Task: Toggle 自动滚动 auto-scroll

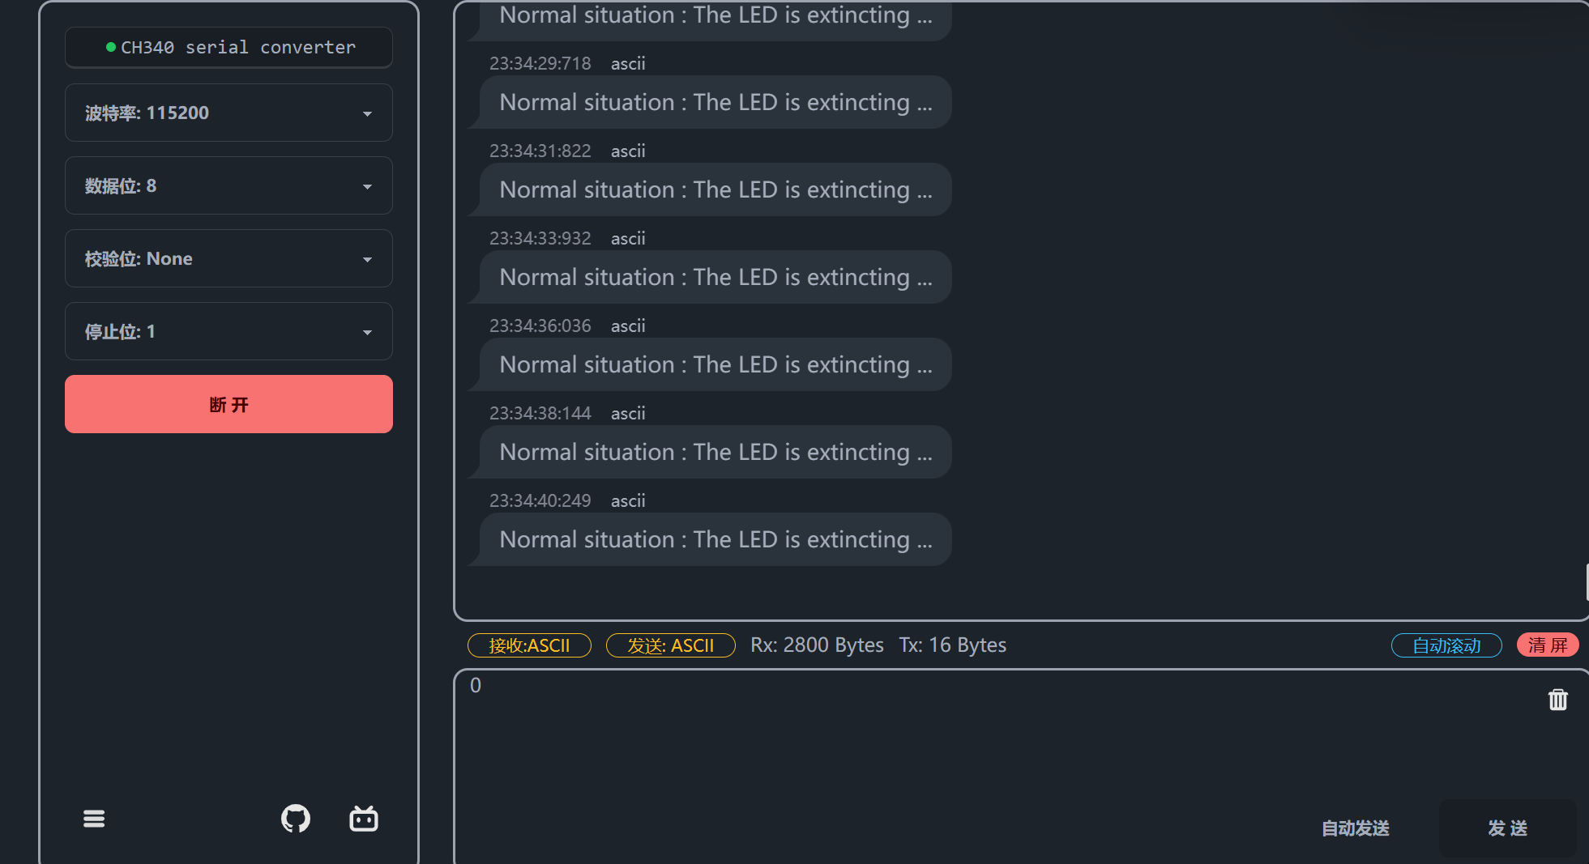Action: [1446, 645]
